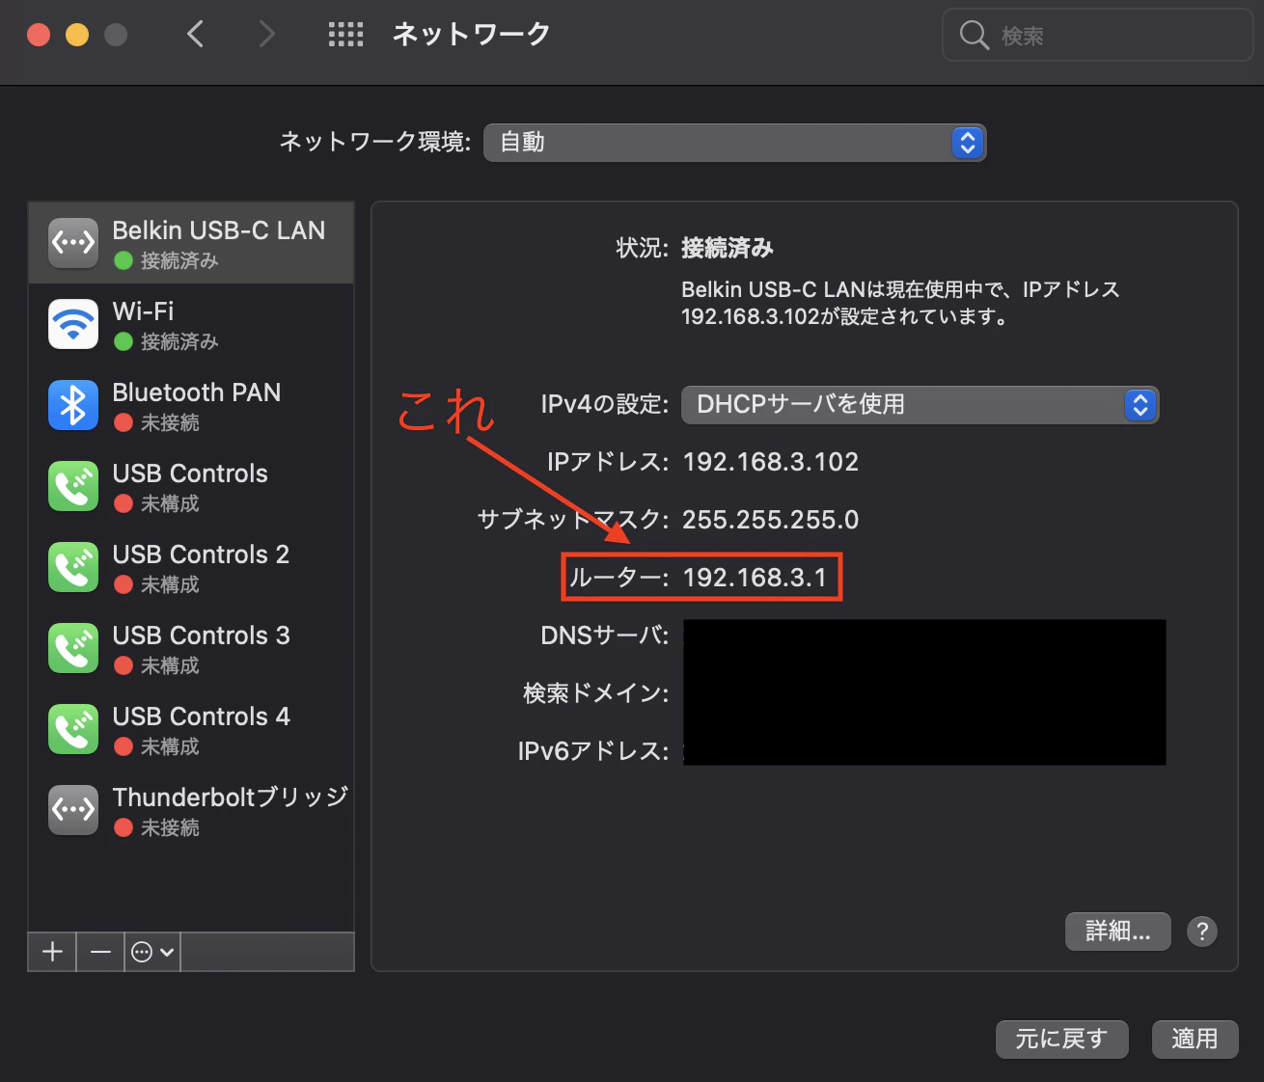Click the yellow minimize window button
The width and height of the screenshot is (1264, 1082).
pos(77,35)
